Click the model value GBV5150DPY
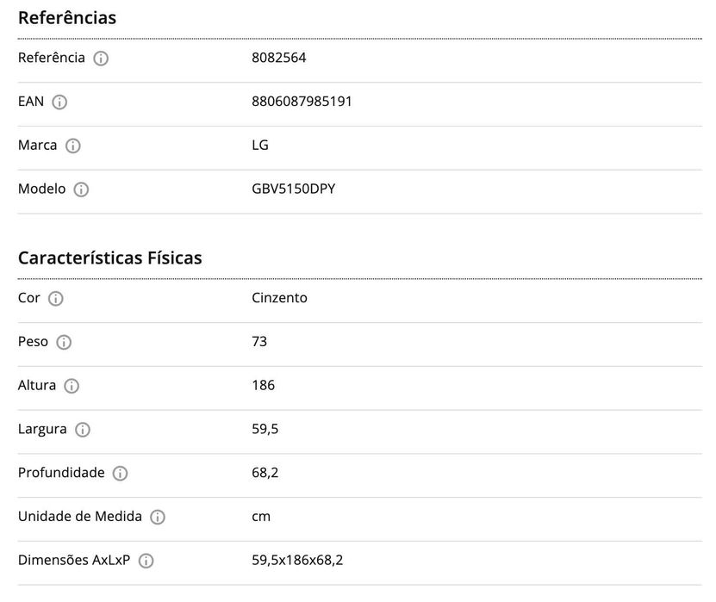The image size is (716, 602). [x=293, y=189]
